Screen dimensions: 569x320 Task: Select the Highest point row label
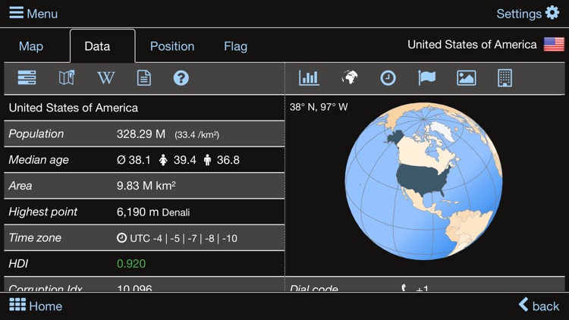(x=42, y=212)
